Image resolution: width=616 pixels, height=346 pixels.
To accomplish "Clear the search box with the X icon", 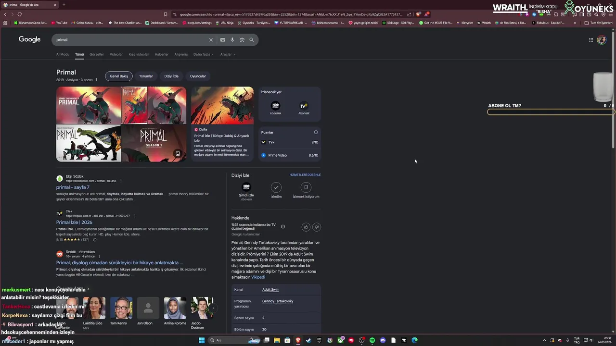I will pyautogui.click(x=211, y=40).
